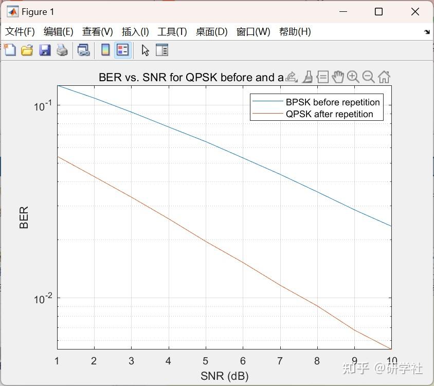Open data tips using the datatip icon
This screenshot has width=434, height=386.
[x=322, y=76]
